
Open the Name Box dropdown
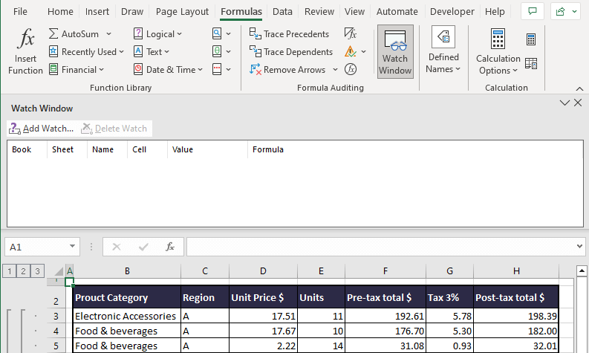click(x=72, y=246)
